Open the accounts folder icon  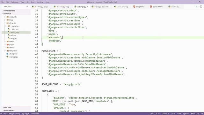(x=8, y=17)
